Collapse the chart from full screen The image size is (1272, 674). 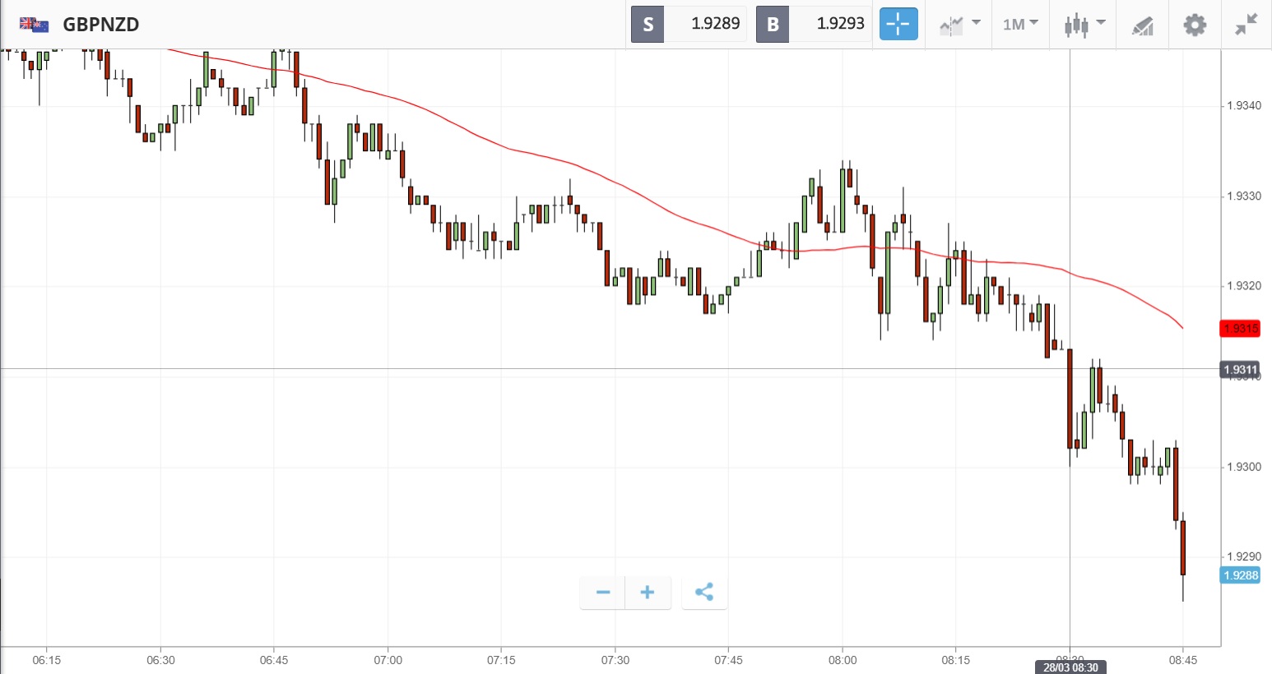click(x=1246, y=25)
